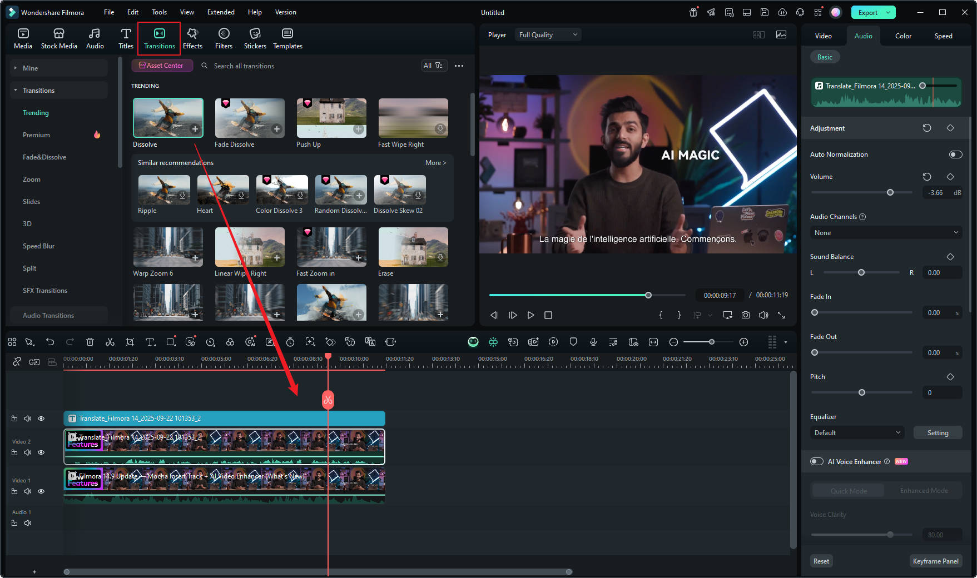This screenshot has height=578, width=977.
Task: Click the More link in recommendations
Action: click(435, 163)
